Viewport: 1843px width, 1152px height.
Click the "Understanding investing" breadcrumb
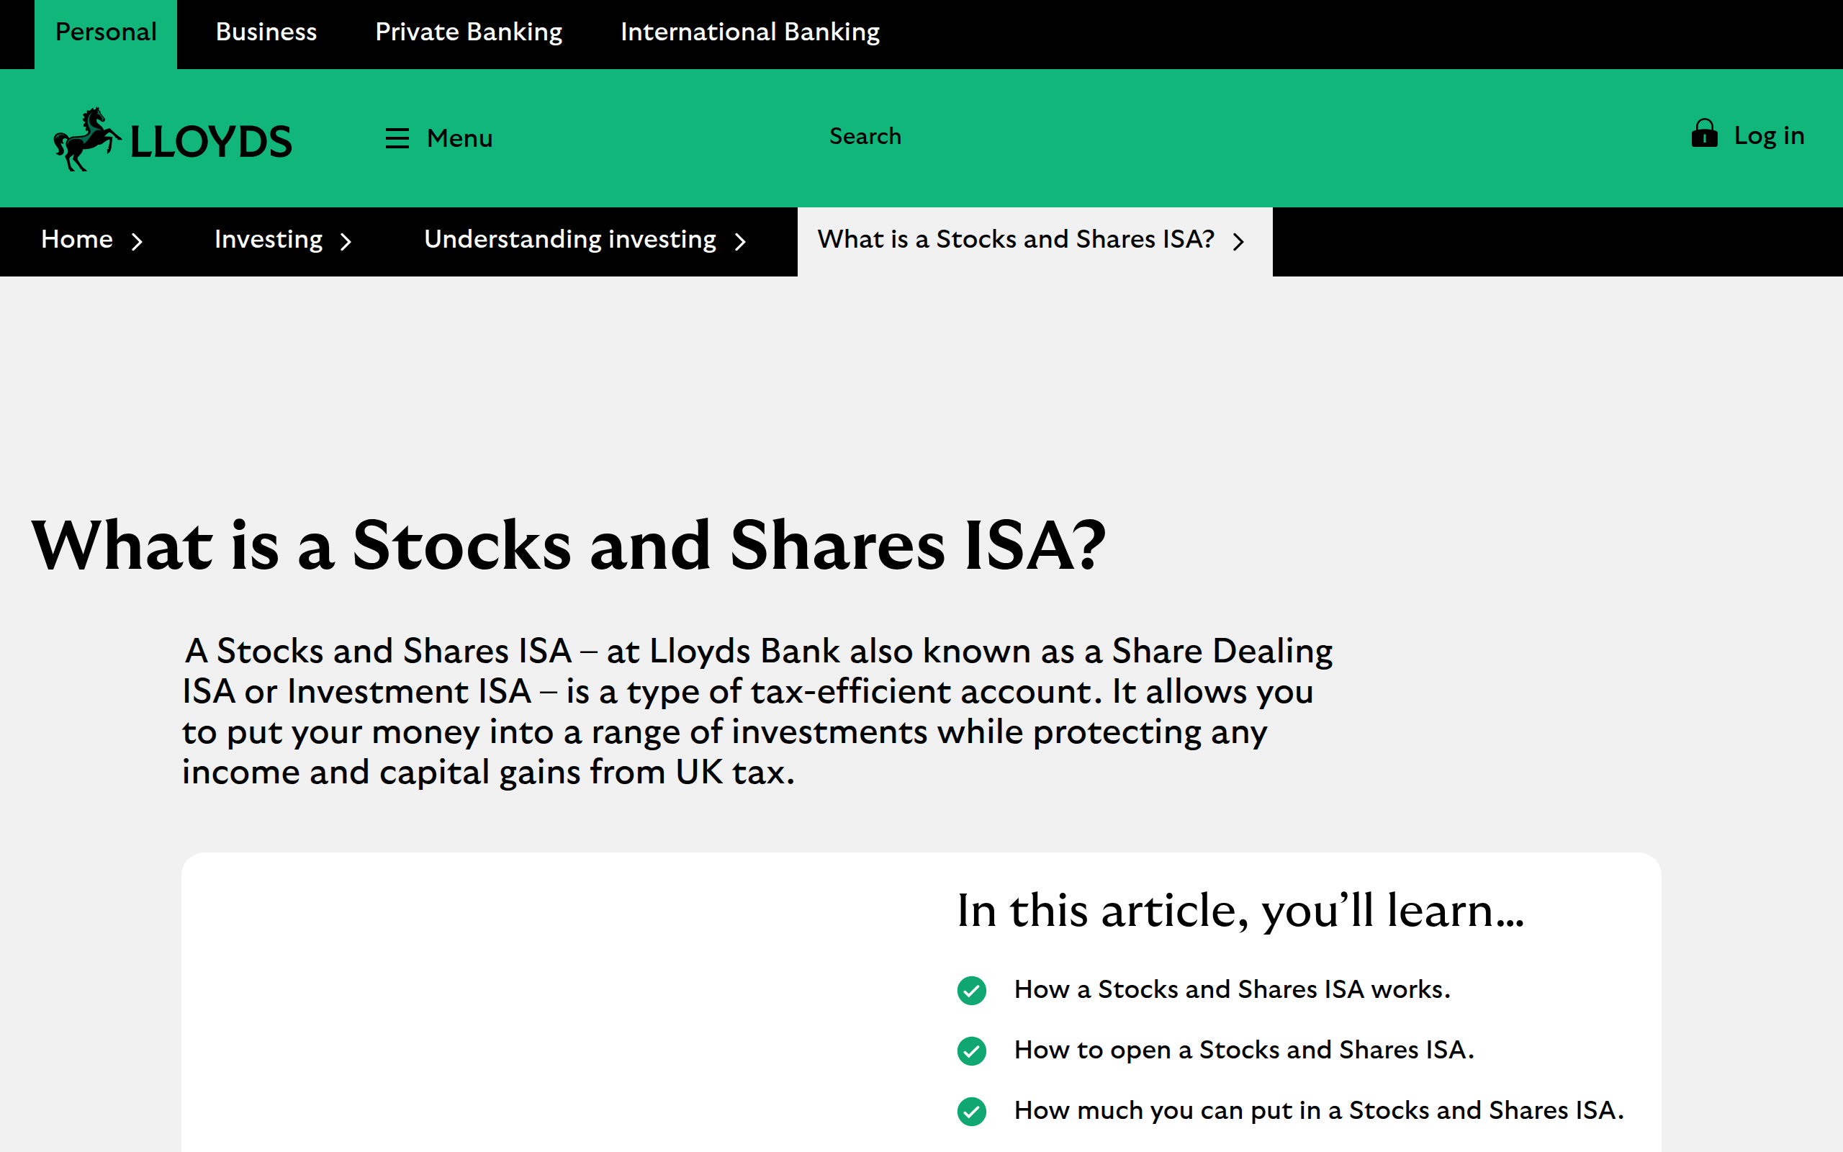[x=569, y=239]
